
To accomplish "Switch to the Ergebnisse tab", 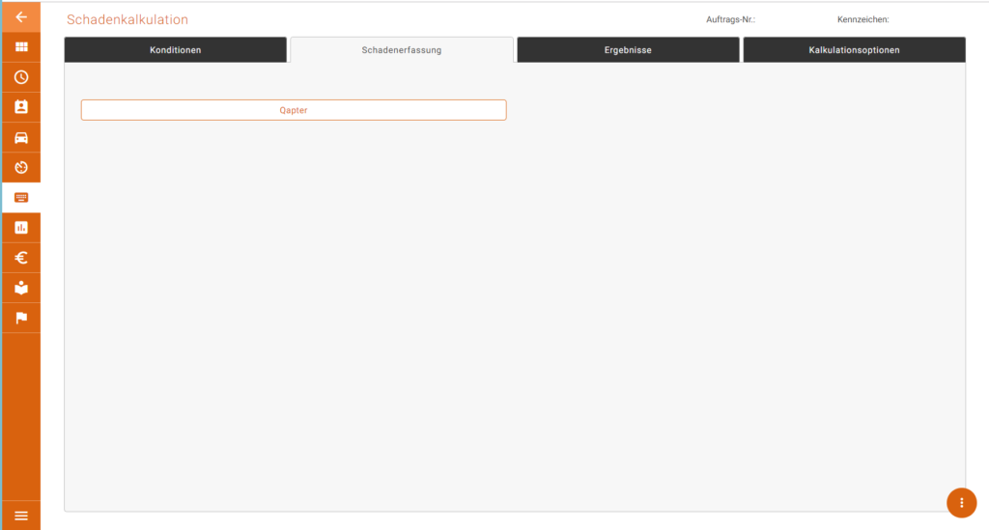I will pyautogui.click(x=628, y=50).
